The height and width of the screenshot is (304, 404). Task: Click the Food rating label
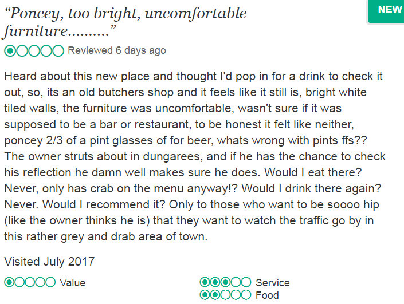click(x=267, y=296)
